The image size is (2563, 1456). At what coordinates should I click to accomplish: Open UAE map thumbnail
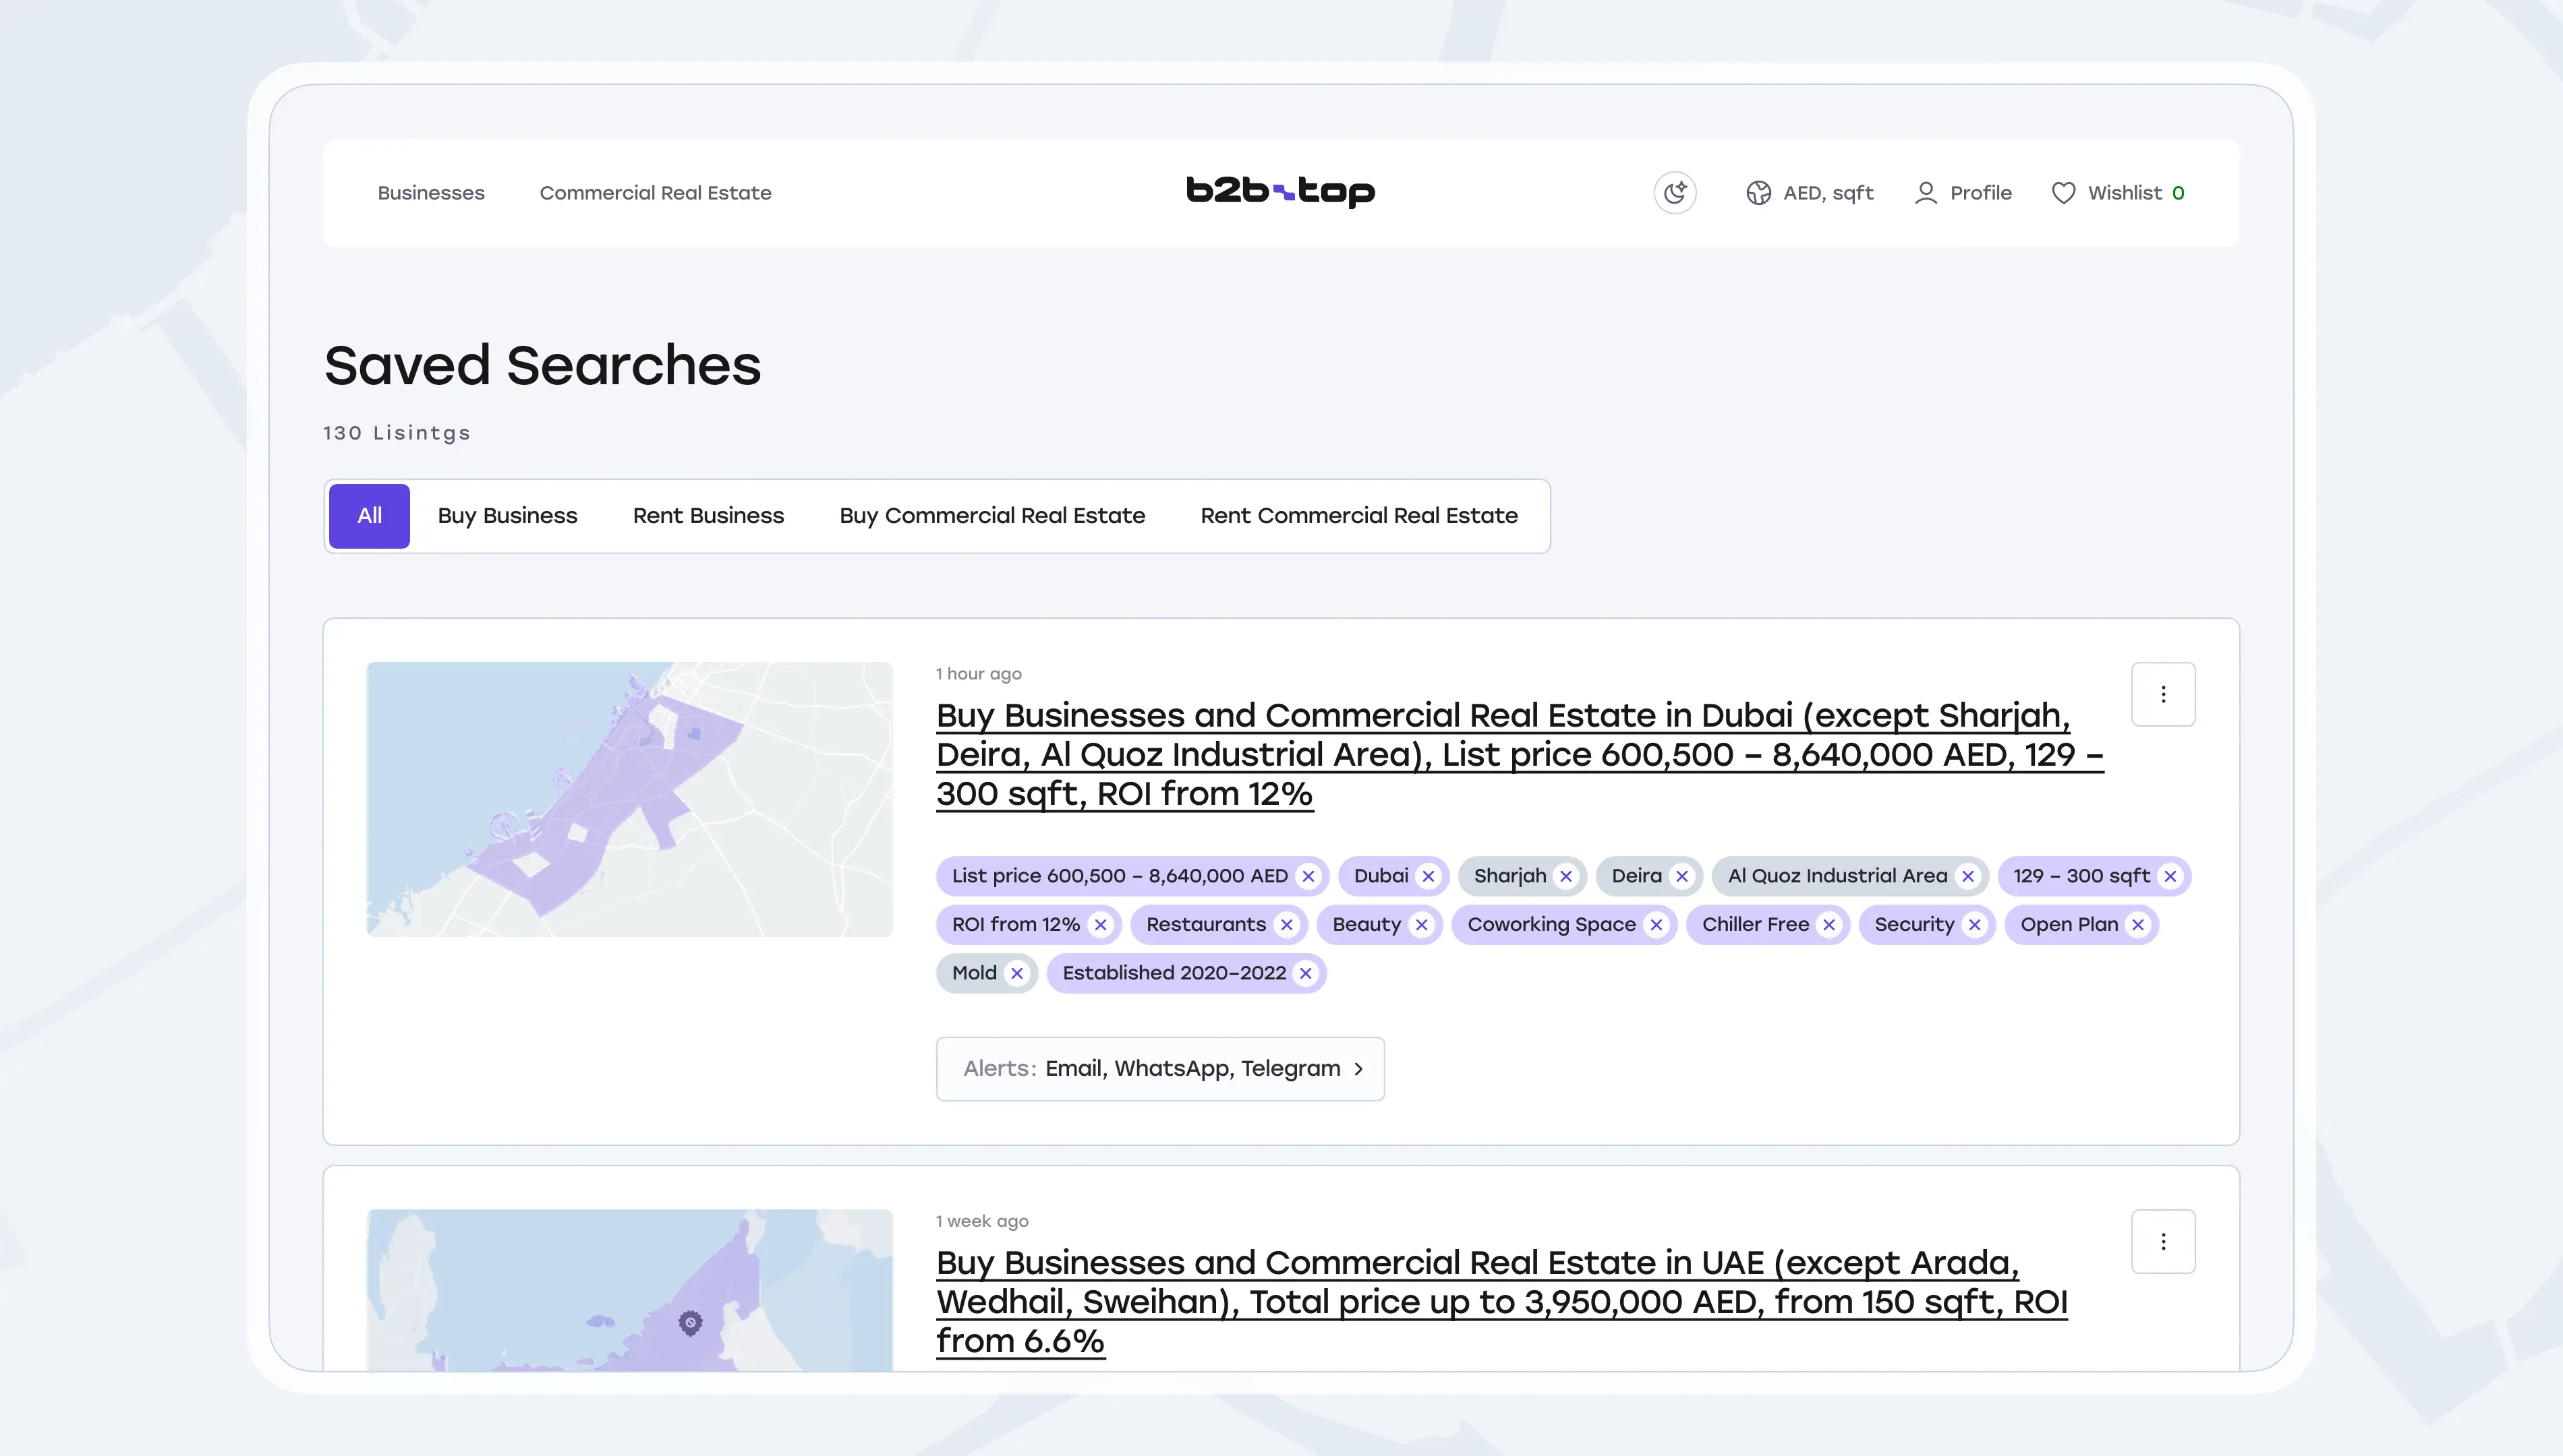(629, 1290)
